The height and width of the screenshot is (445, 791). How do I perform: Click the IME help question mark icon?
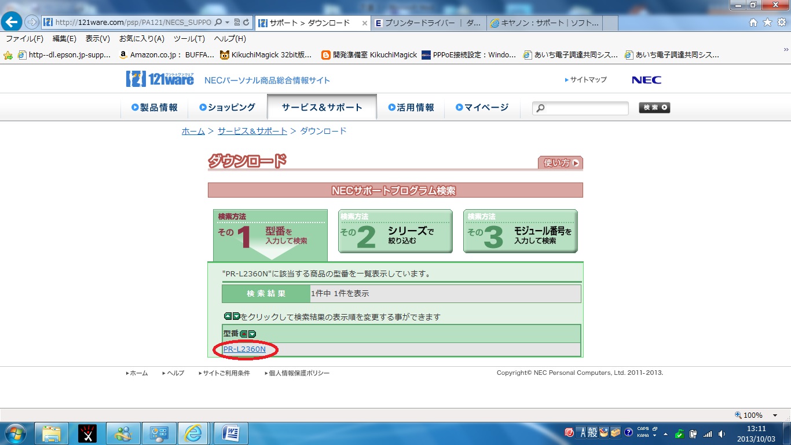click(628, 433)
